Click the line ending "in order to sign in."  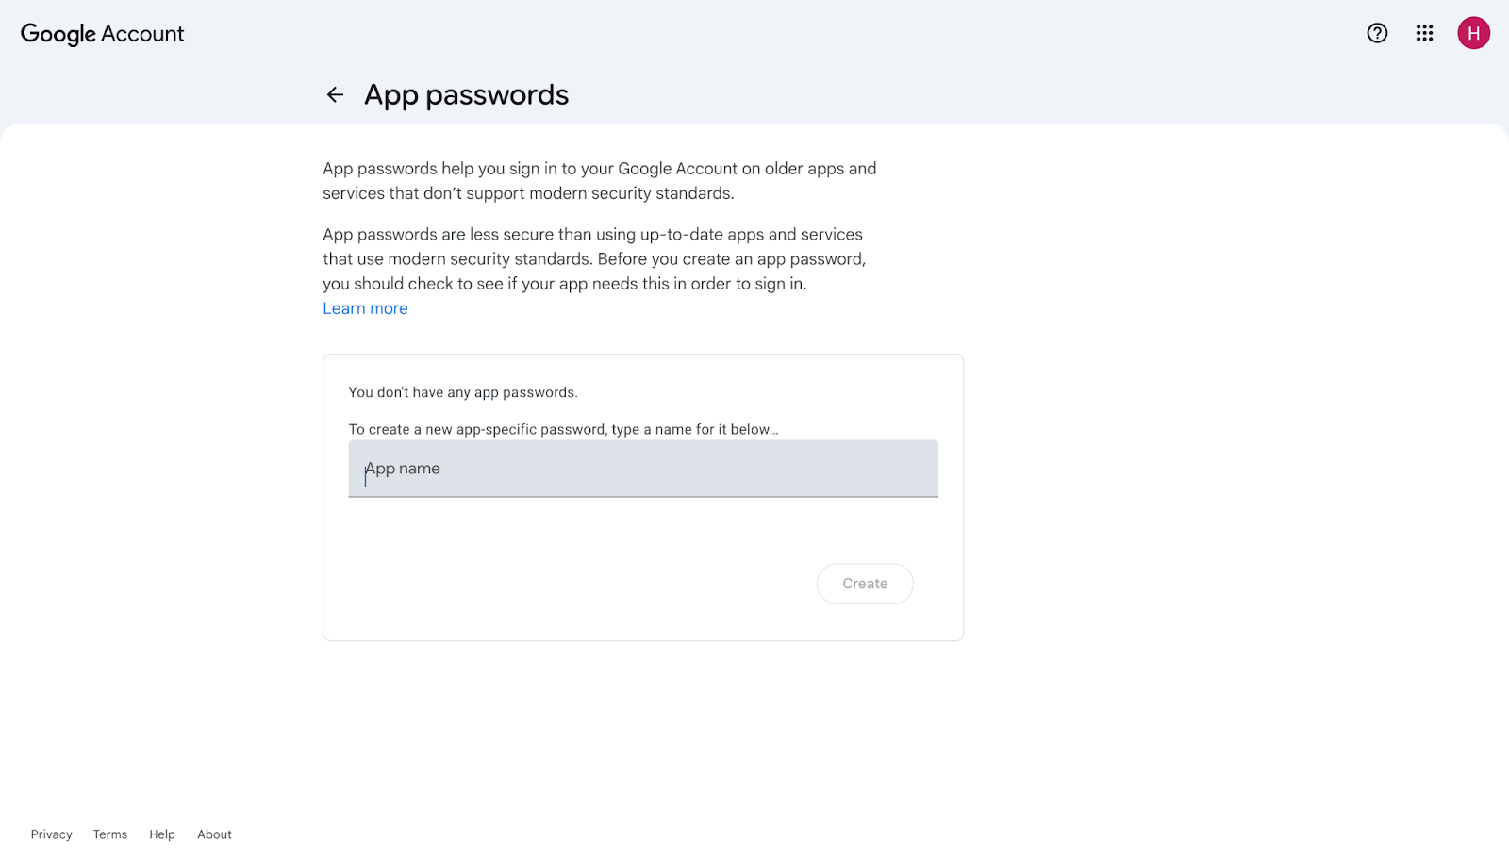[x=564, y=284]
